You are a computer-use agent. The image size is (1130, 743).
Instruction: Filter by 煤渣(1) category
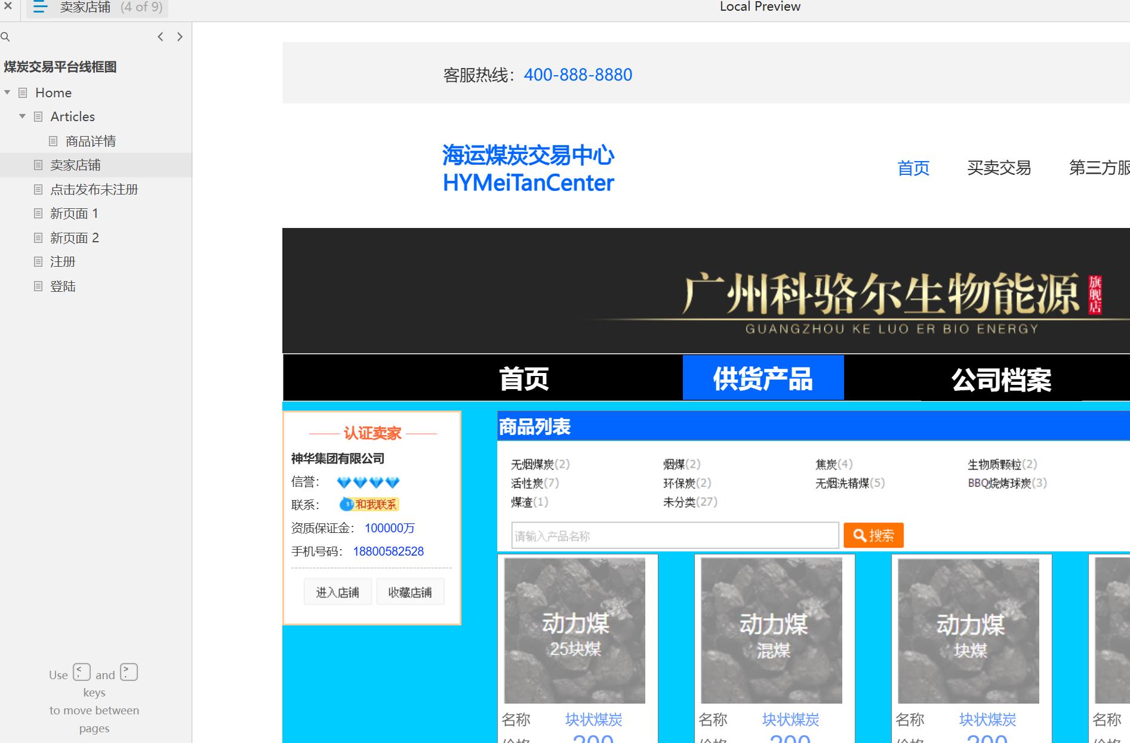[529, 502]
